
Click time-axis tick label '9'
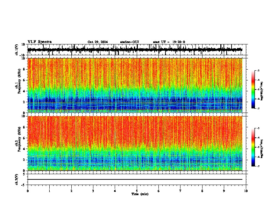coord(224,191)
